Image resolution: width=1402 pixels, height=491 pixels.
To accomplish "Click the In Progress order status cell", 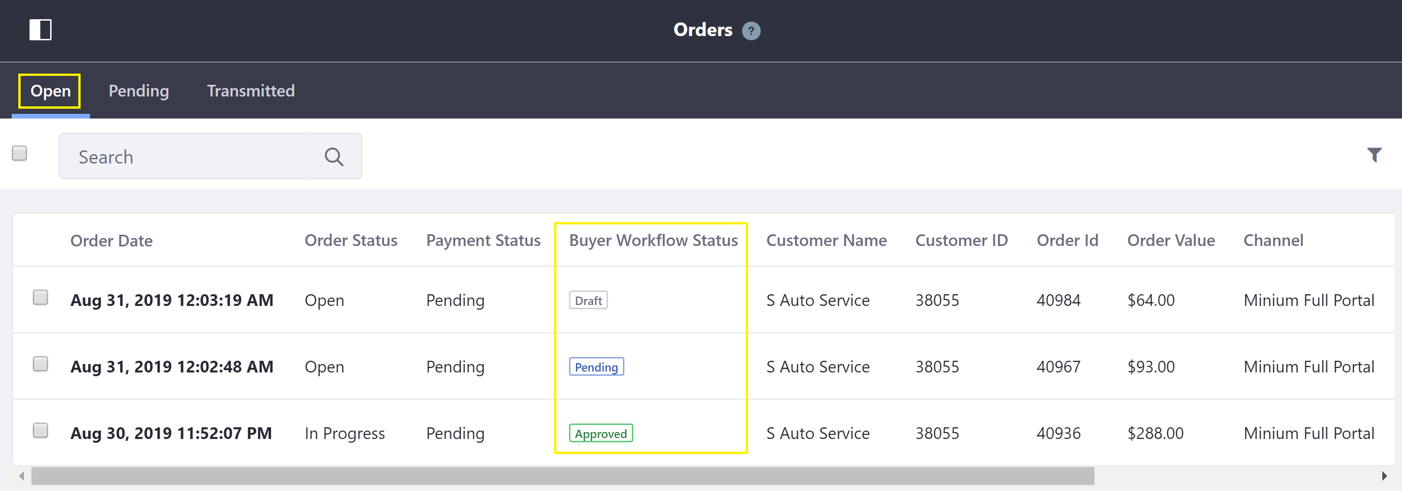I will click(x=345, y=433).
